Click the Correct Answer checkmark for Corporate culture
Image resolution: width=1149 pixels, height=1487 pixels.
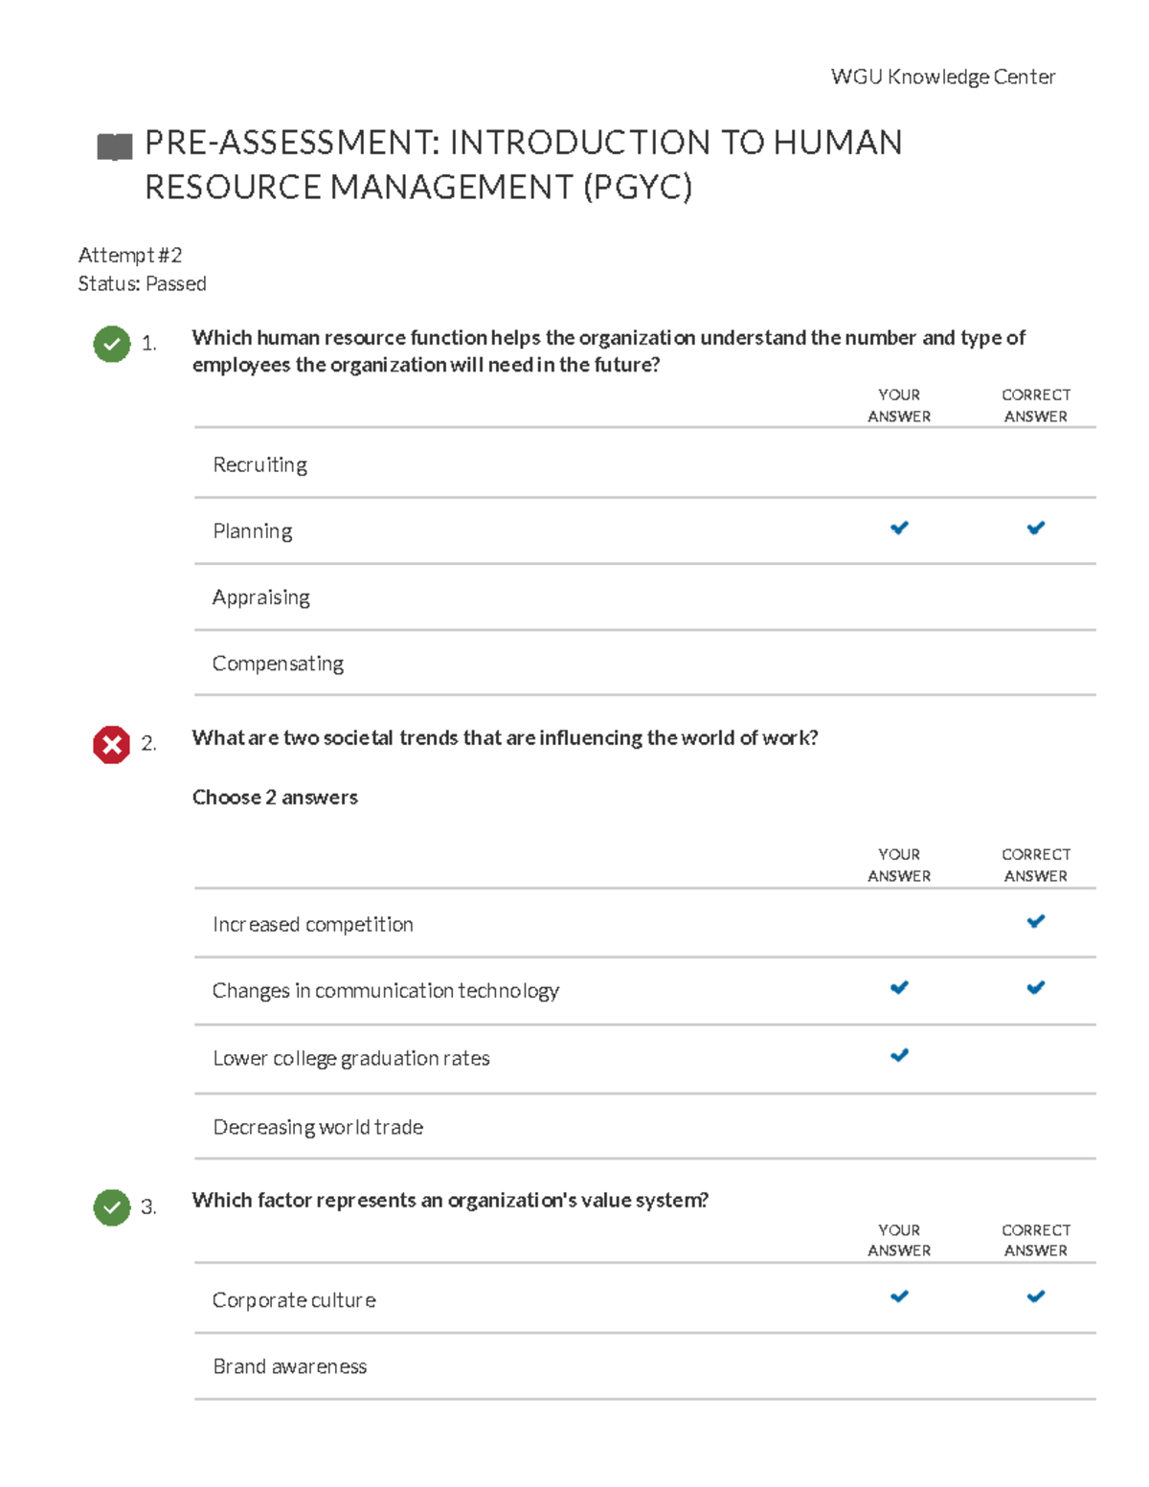[1035, 1296]
